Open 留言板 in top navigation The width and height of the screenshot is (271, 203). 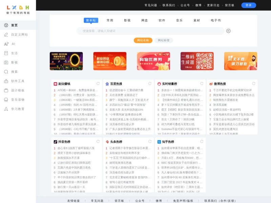pos(230,5)
